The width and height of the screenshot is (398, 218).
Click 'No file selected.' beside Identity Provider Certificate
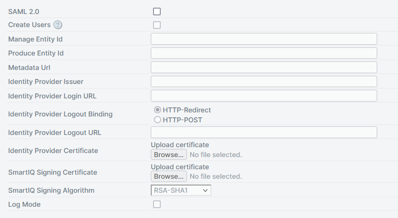point(216,154)
